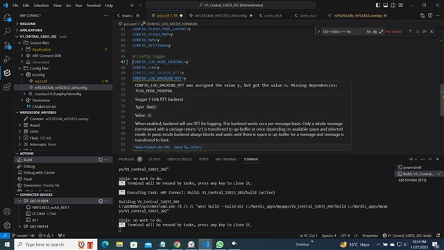Screen dimensions: 444x250
Task: Open the Selection menu
Action: (42, 6)
